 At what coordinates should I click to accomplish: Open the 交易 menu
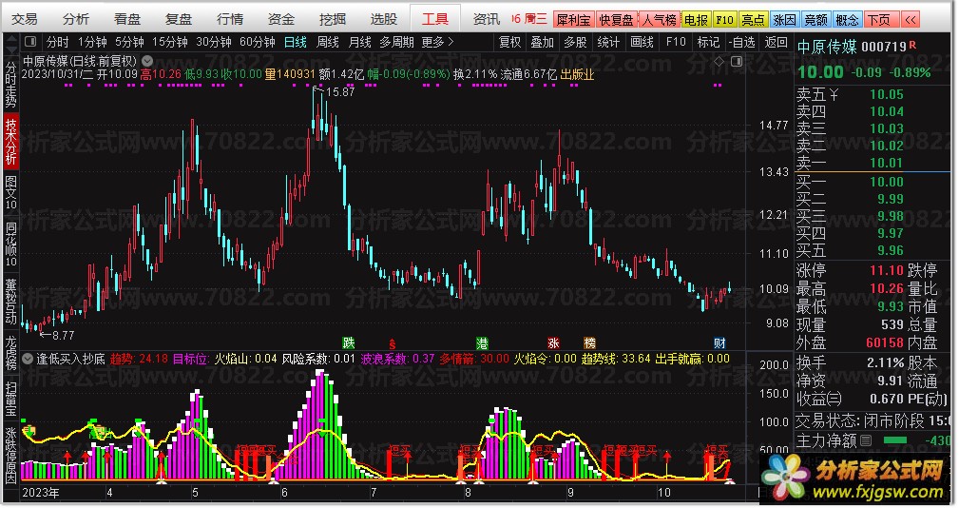(25, 20)
